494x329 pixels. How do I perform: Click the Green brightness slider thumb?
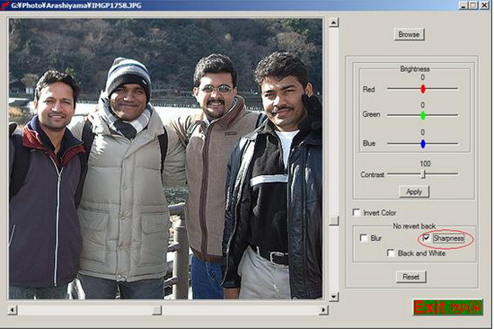tap(423, 116)
